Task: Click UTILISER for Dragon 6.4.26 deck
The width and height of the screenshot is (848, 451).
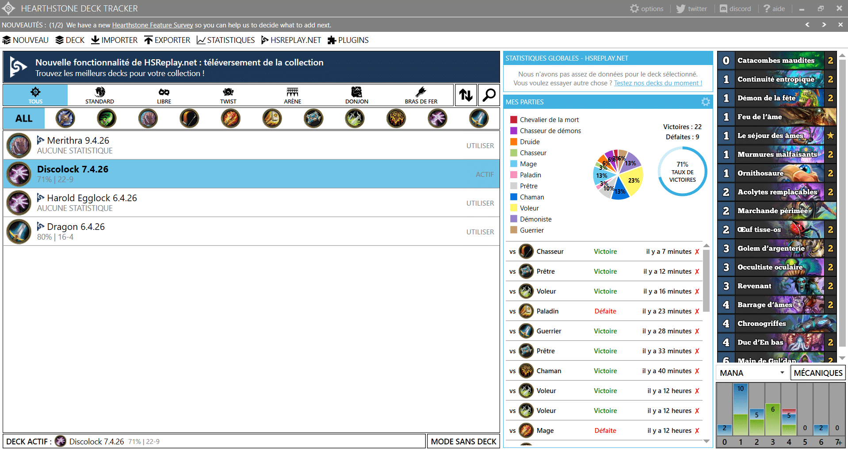Action: pyautogui.click(x=480, y=232)
